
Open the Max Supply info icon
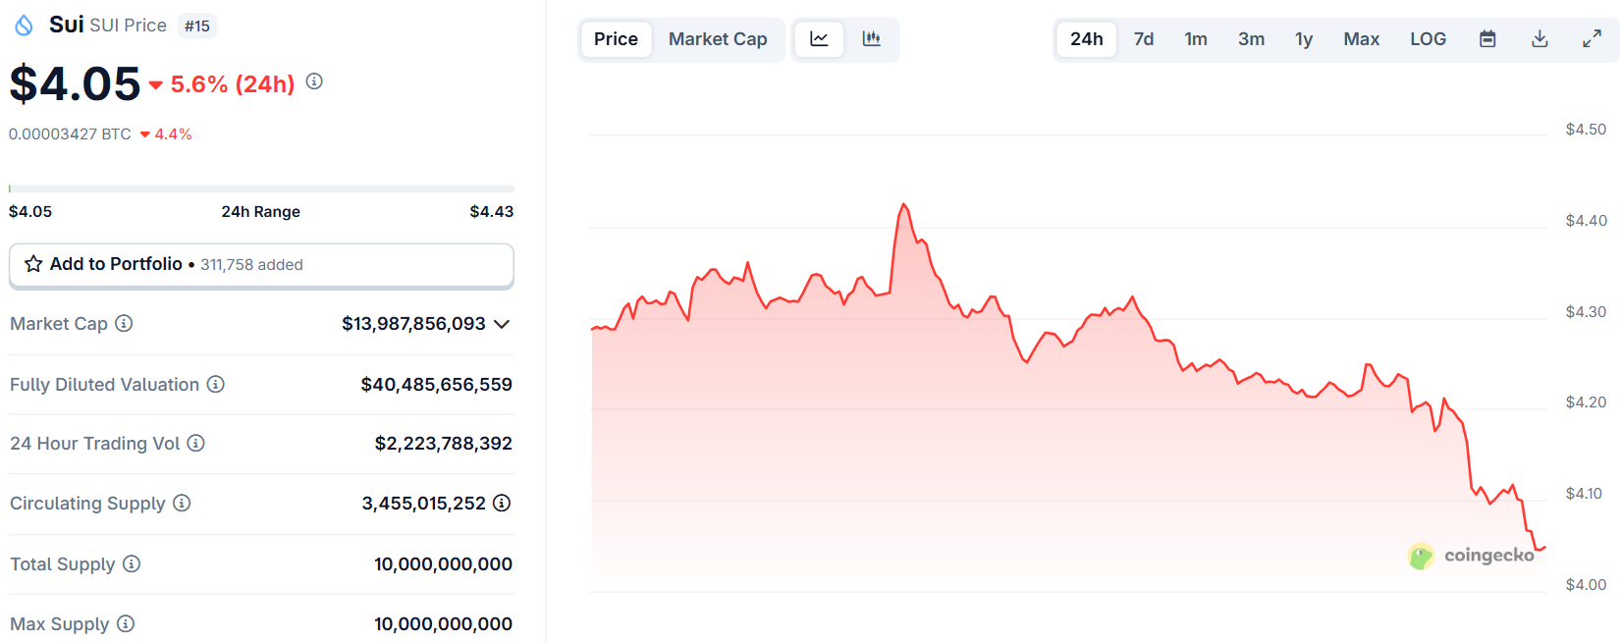pos(126,623)
